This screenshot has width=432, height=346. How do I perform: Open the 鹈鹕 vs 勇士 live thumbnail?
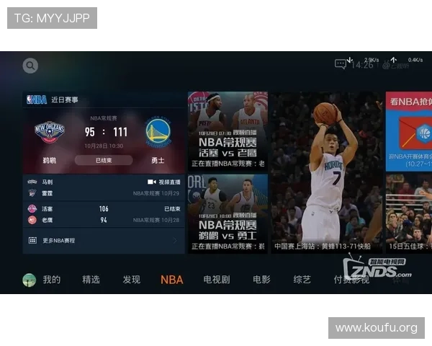coord(228,214)
